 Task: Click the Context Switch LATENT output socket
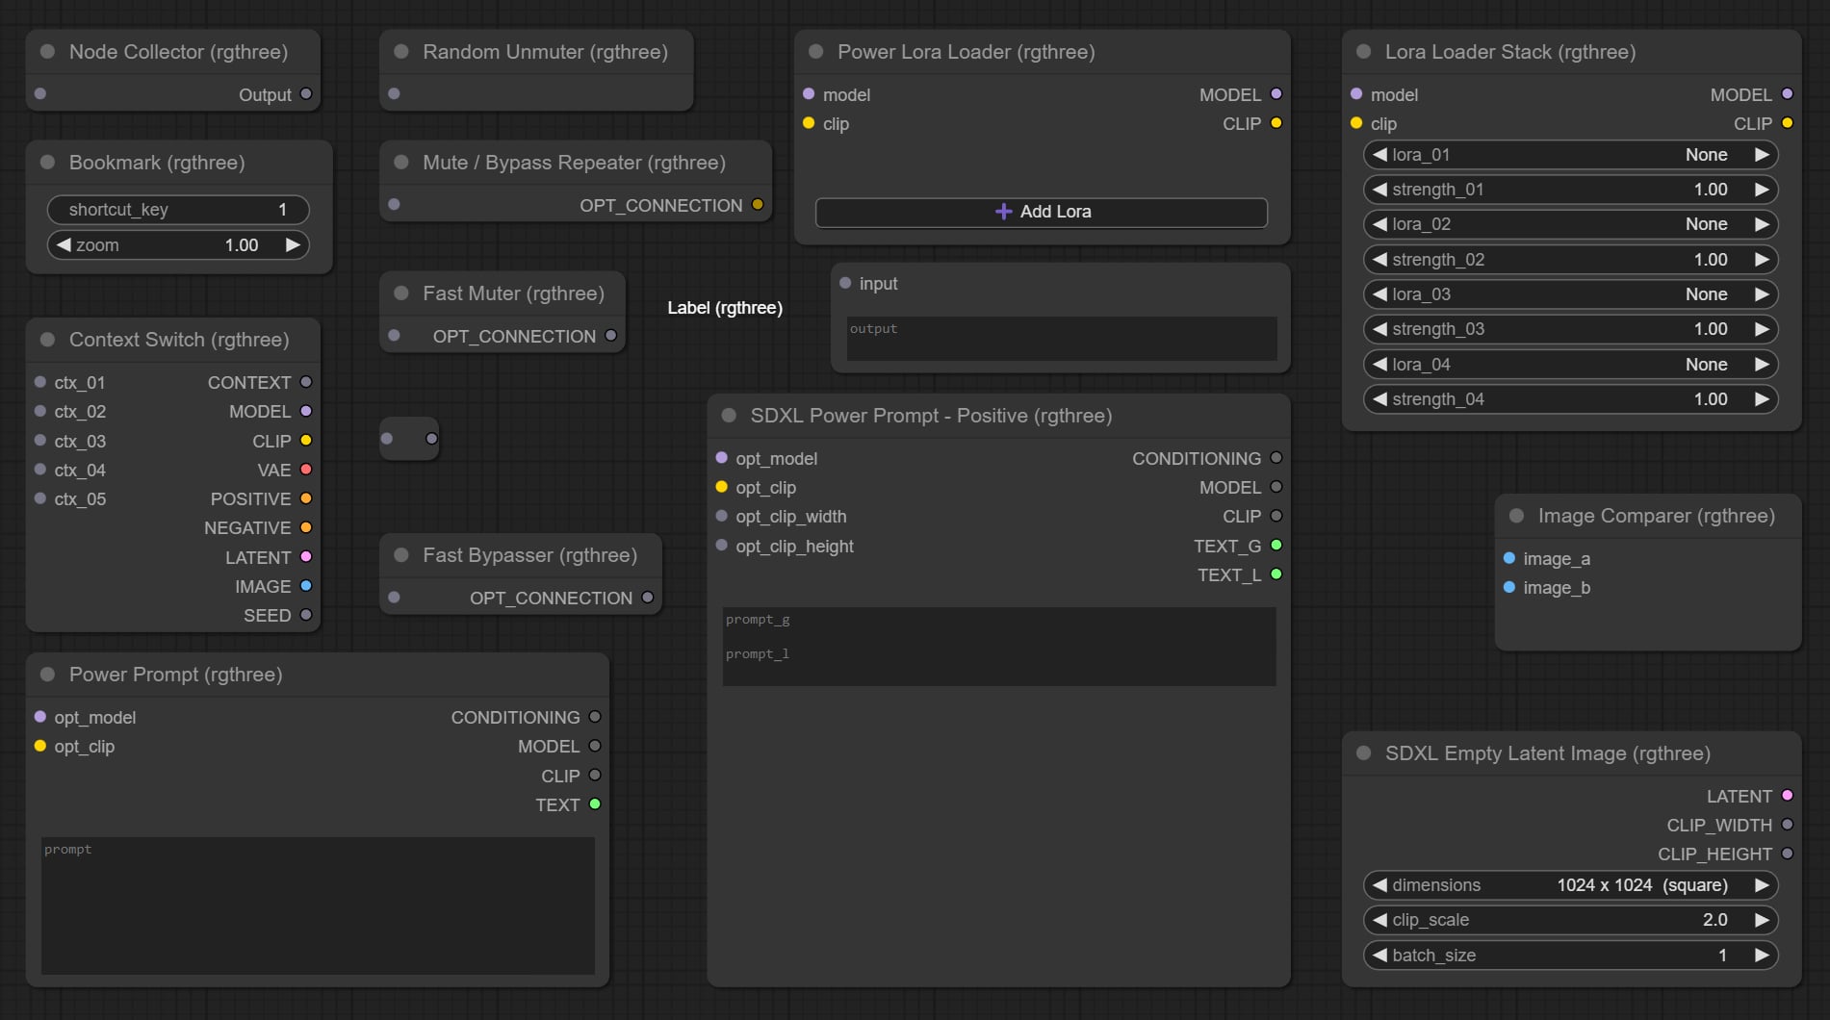click(x=306, y=557)
